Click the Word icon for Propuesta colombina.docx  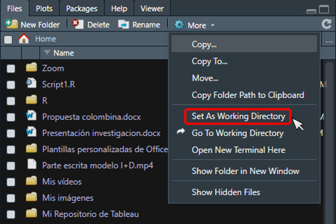(31, 117)
